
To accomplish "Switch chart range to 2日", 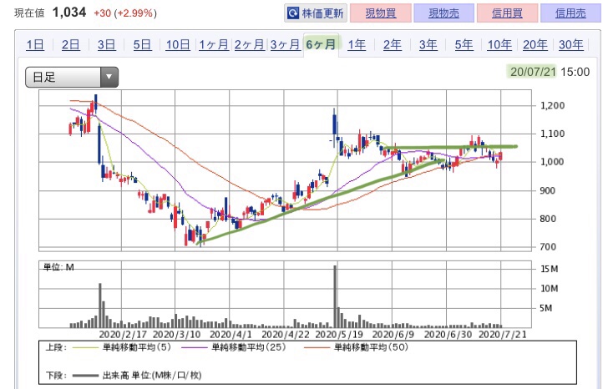I will [71, 45].
